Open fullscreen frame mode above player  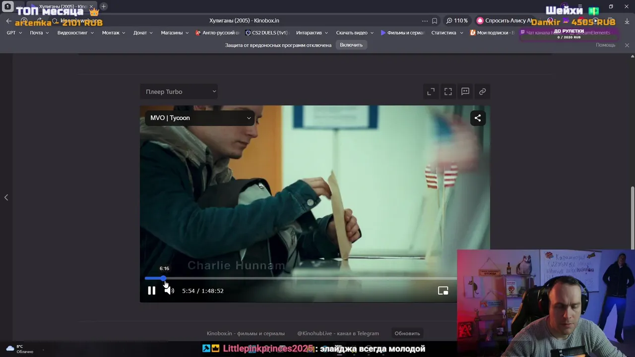coord(448,92)
